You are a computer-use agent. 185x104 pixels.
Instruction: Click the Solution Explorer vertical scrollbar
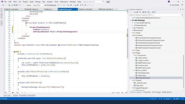tap(183, 71)
